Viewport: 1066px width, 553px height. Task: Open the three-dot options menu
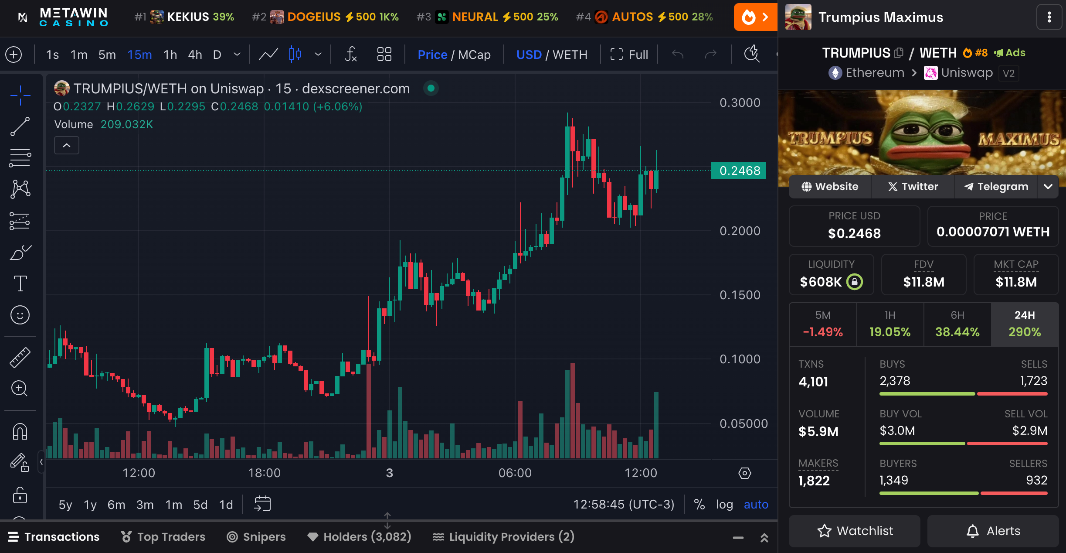tap(1049, 17)
